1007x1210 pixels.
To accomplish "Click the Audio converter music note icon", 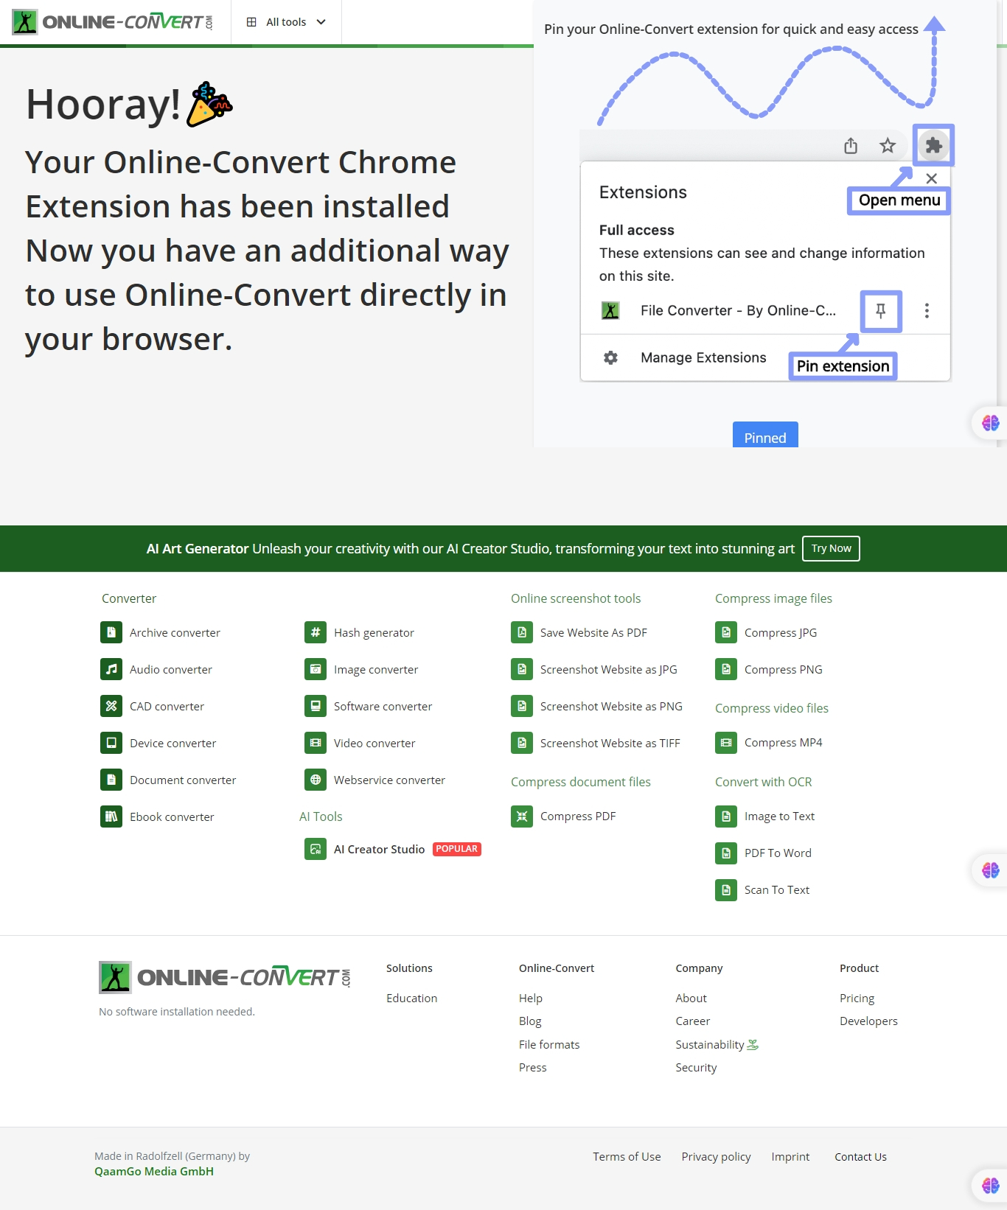I will (x=111, y=669).
